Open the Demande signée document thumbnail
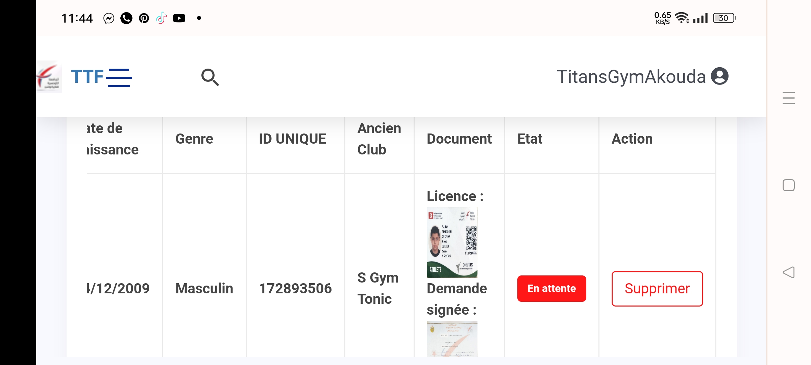Image resolution: width=811 pixels, height=365 pixels. point(452,339)
